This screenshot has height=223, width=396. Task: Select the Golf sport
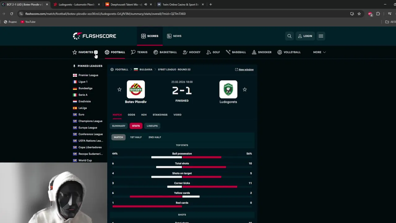pyautogui.click(x=213, y=52)
